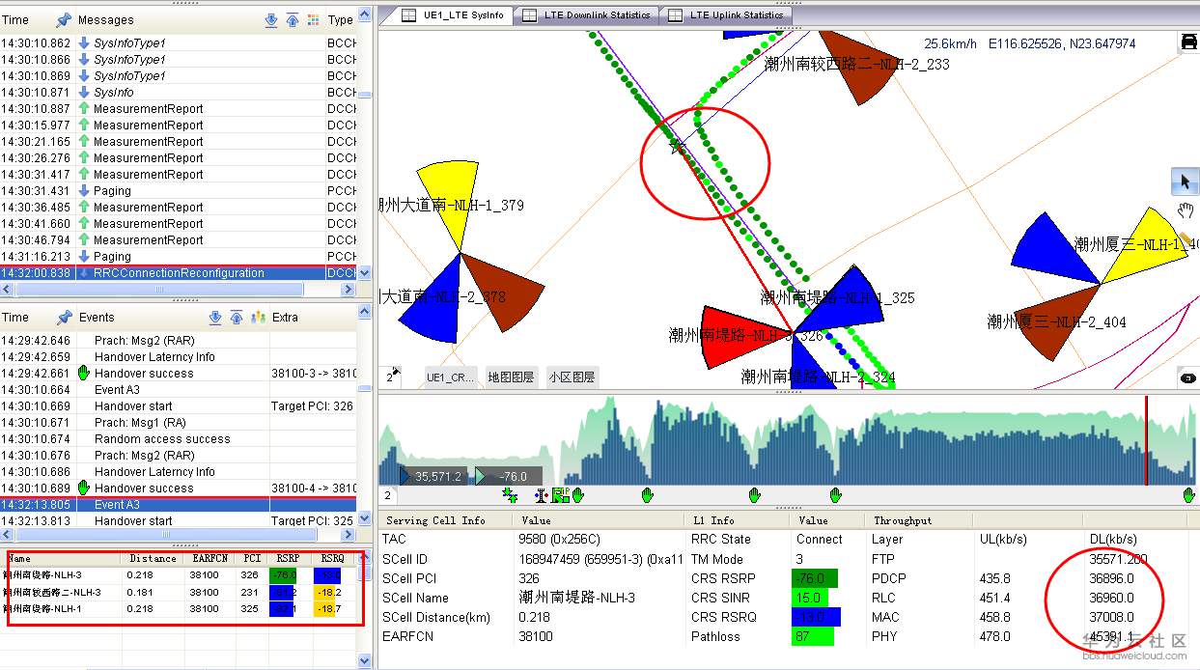Screen dimensions: 1200x670
Task: Select Handover Laterncy Info at 14:30:10.686
Action: tap(179, 472)
